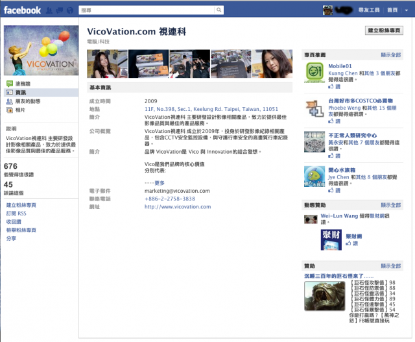Screen dimensions: 415x342
Task: Open the friend requests icon
Action: pyautogui.click(x=49, y=10)
